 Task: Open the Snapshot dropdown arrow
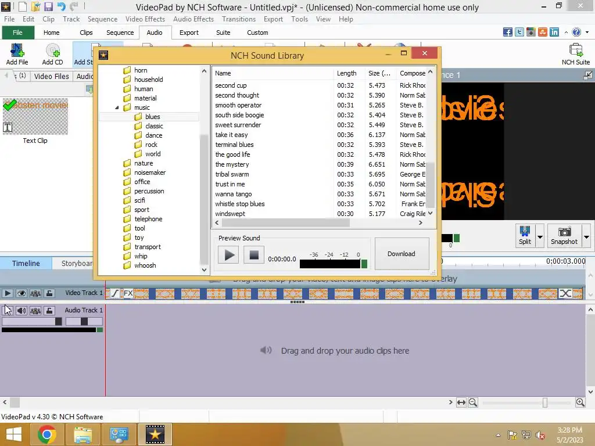(x=587, y=237)
